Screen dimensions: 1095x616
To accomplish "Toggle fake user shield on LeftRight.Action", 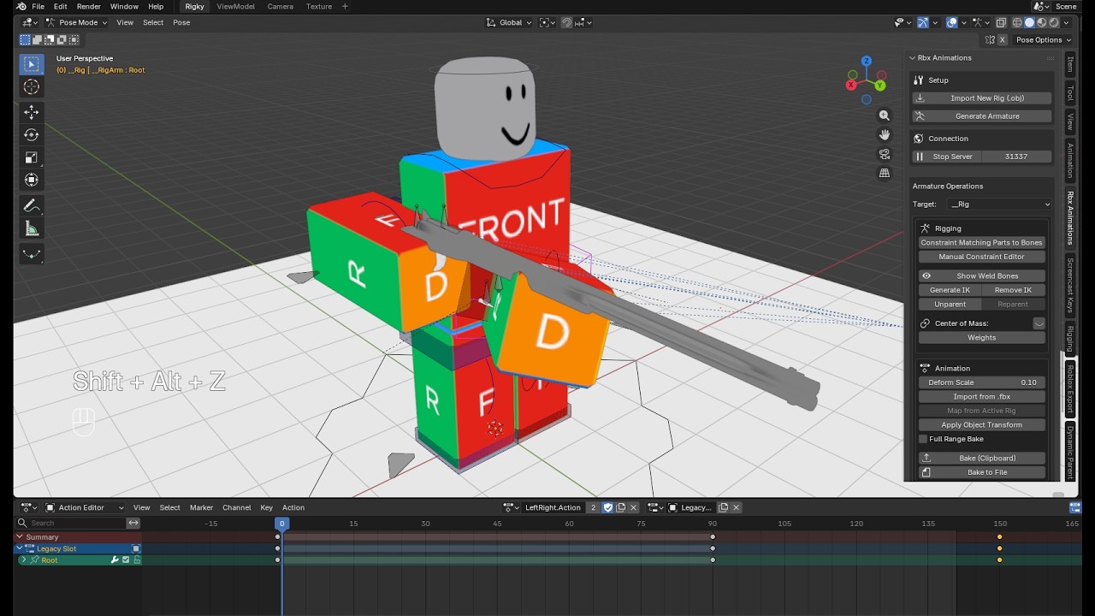I will point(608,507).
